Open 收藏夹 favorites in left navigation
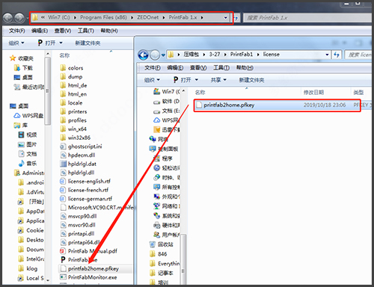Viewport: 374px width, 287px height. (x=22, y=58)
